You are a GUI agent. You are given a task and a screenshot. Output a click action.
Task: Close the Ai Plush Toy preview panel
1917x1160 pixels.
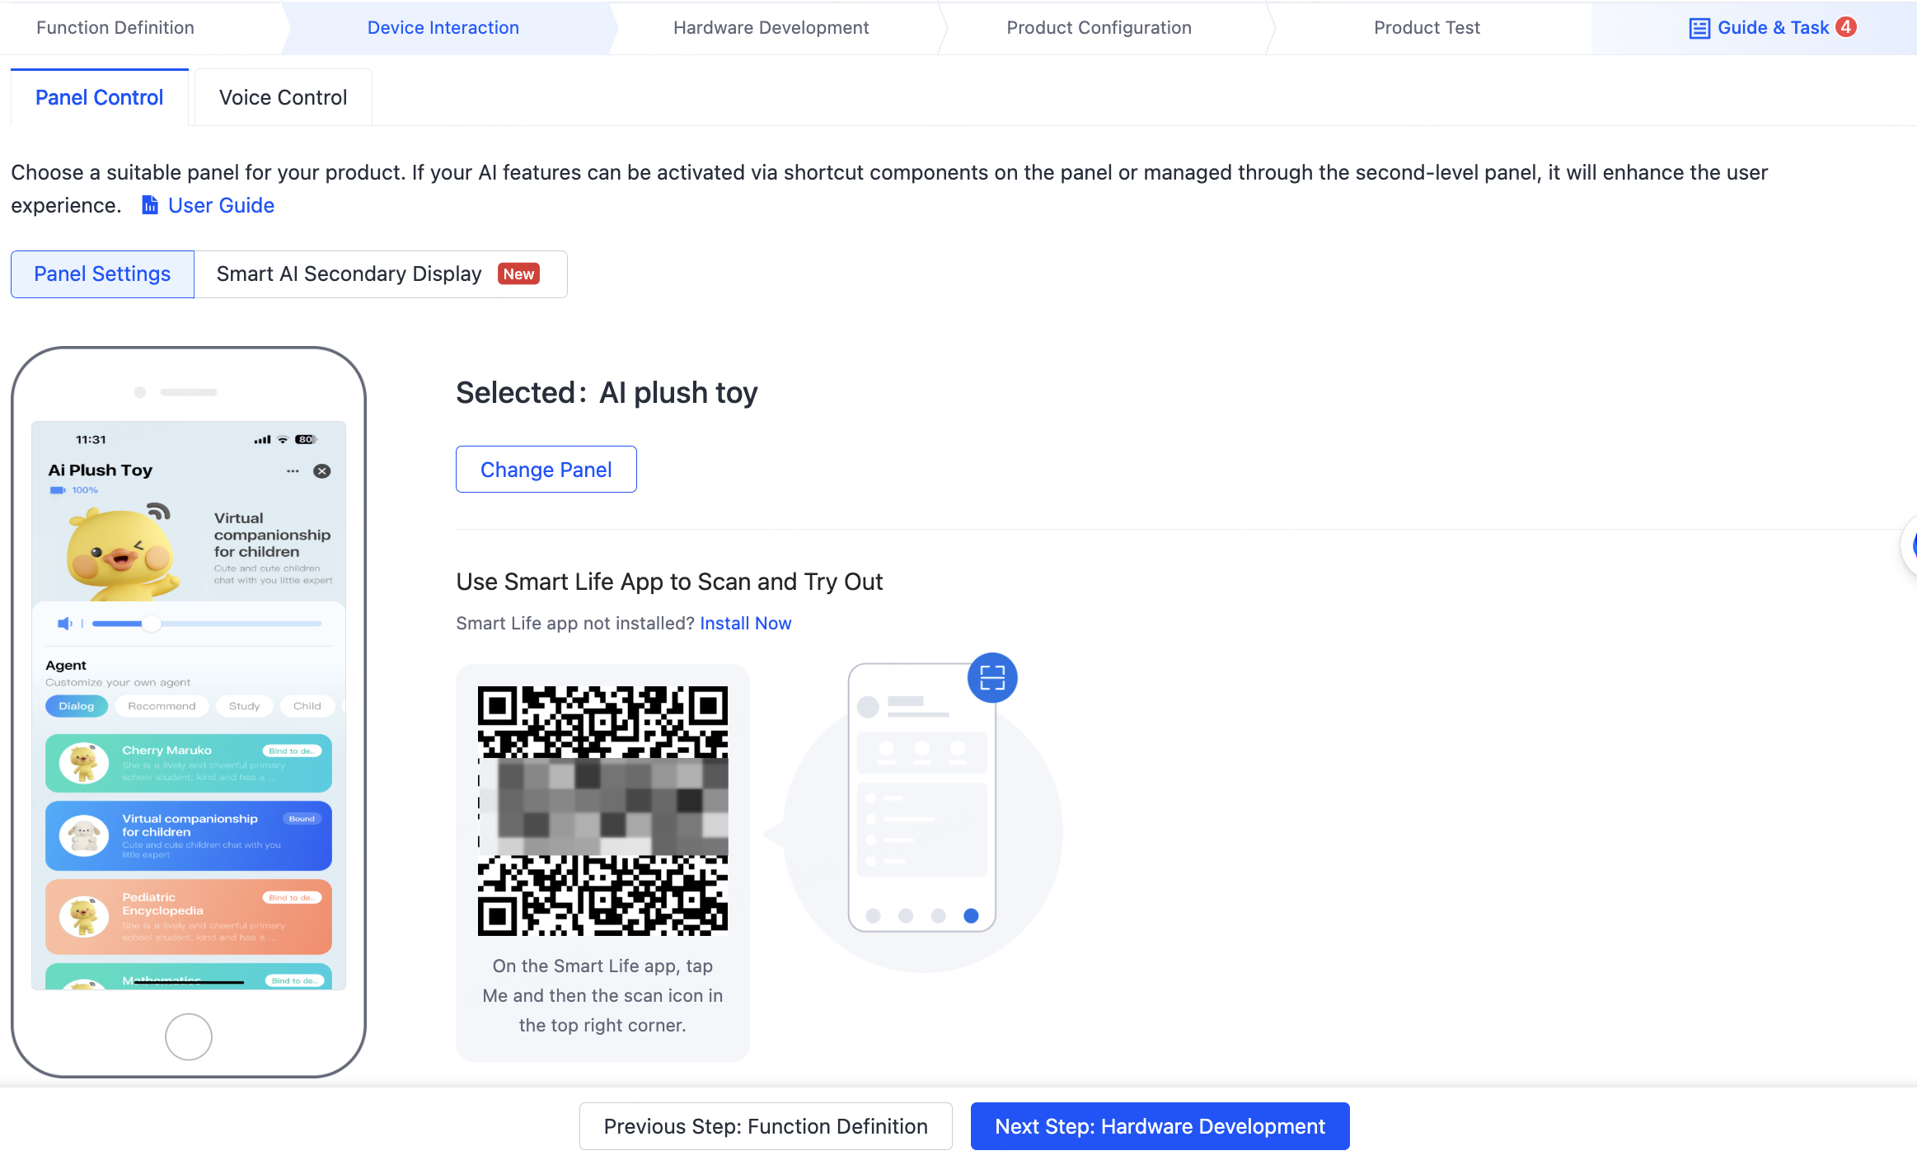point(322,471)
